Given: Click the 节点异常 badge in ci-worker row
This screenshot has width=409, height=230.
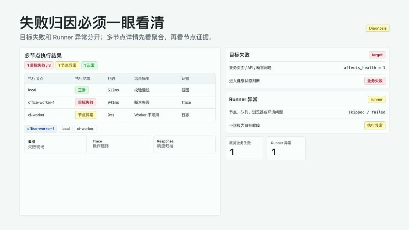Looking at the screenshot, I should tap(86, 115).
